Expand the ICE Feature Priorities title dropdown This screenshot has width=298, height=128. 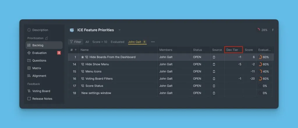[119, 30]
